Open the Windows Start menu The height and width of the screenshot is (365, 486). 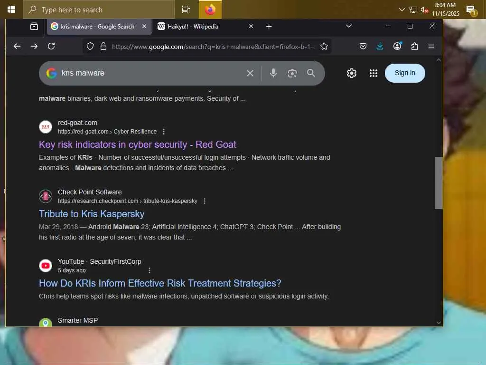(x=11, y=10)
